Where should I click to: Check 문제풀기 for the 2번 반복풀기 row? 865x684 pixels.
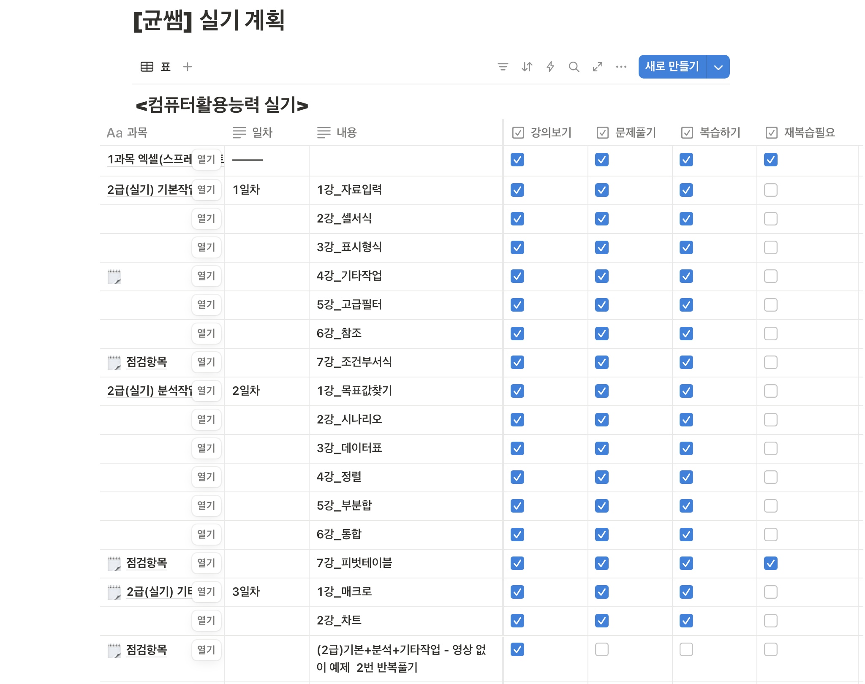click(x=601, y=649)
